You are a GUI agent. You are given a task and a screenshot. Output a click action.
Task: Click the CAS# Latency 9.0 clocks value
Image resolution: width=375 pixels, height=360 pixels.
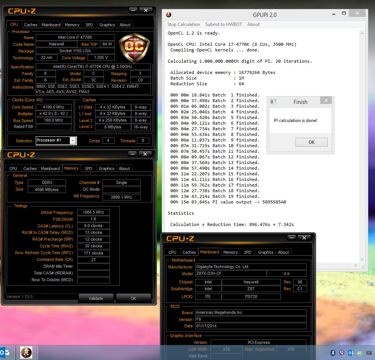(x=93, y=226)
